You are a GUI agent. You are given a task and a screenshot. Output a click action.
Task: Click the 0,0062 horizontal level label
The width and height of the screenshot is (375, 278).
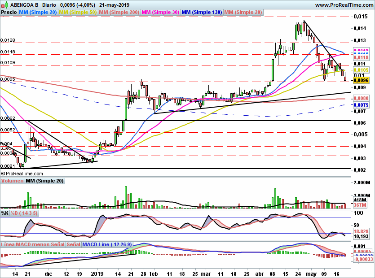[x=8, y=118]
